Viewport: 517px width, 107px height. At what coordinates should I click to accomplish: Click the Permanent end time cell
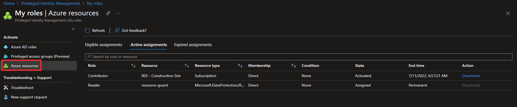click(418, 85)
